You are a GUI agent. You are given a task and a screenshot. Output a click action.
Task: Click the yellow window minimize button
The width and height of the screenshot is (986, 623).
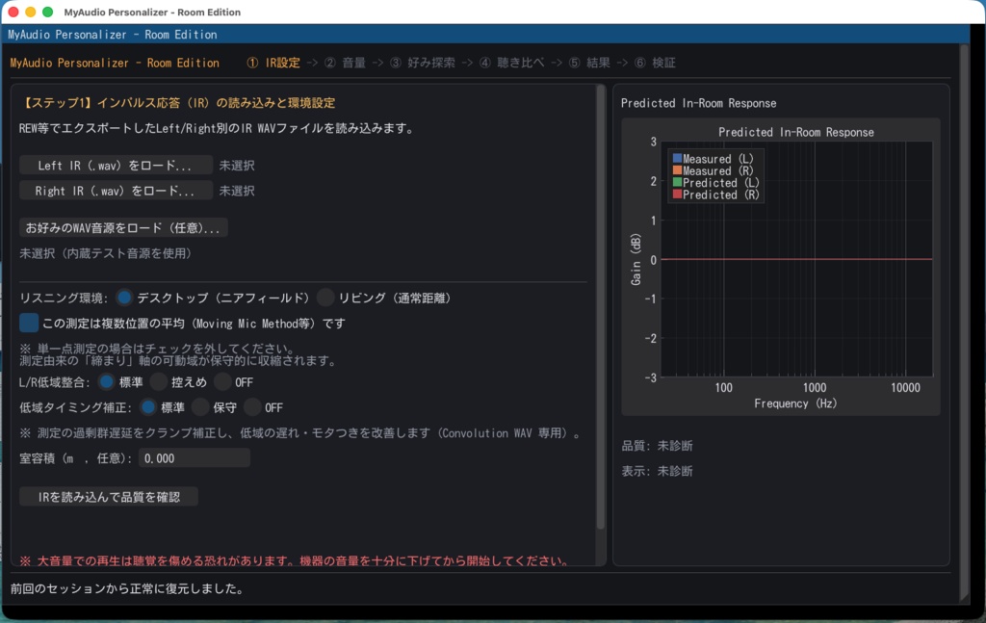click(30, 12)
